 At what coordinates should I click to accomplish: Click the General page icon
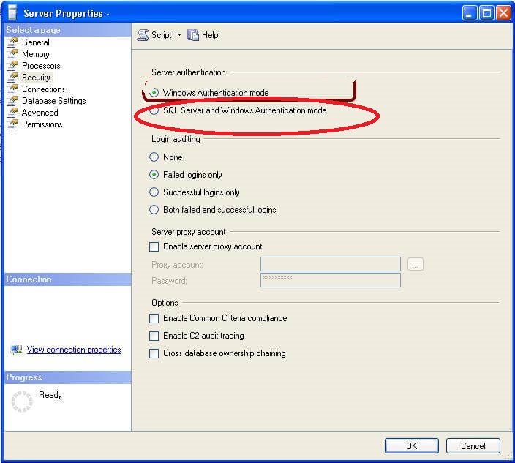click(13, 42)
